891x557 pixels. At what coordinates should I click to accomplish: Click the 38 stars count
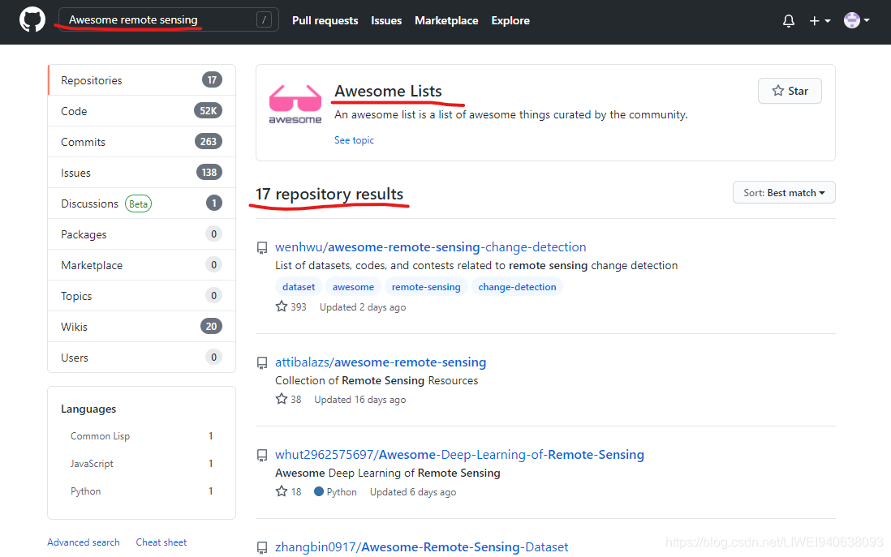click(289, 399)
